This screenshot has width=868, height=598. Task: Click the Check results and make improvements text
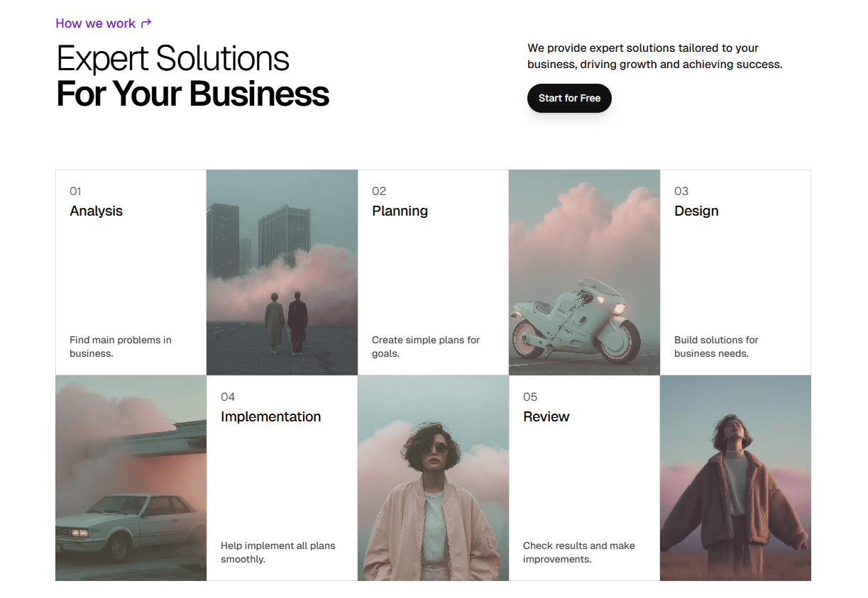pyautogui.click(x=579, y=553)
